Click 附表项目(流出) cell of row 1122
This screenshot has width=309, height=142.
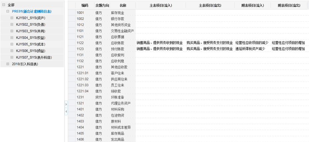(289, 43)
